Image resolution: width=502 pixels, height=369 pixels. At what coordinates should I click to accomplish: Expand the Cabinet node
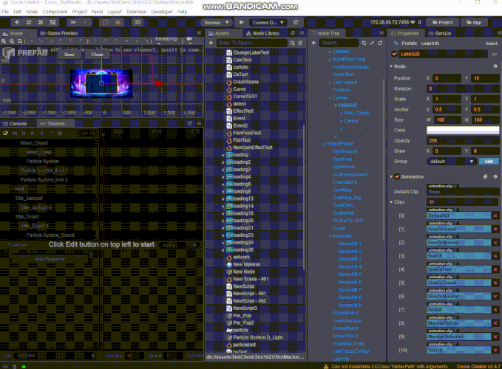330,52
